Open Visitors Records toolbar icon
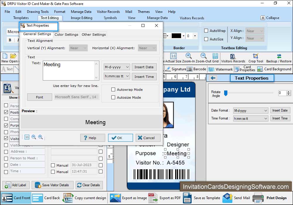The width and height of the screenshot is (293, 205). [x=233, y=56]
